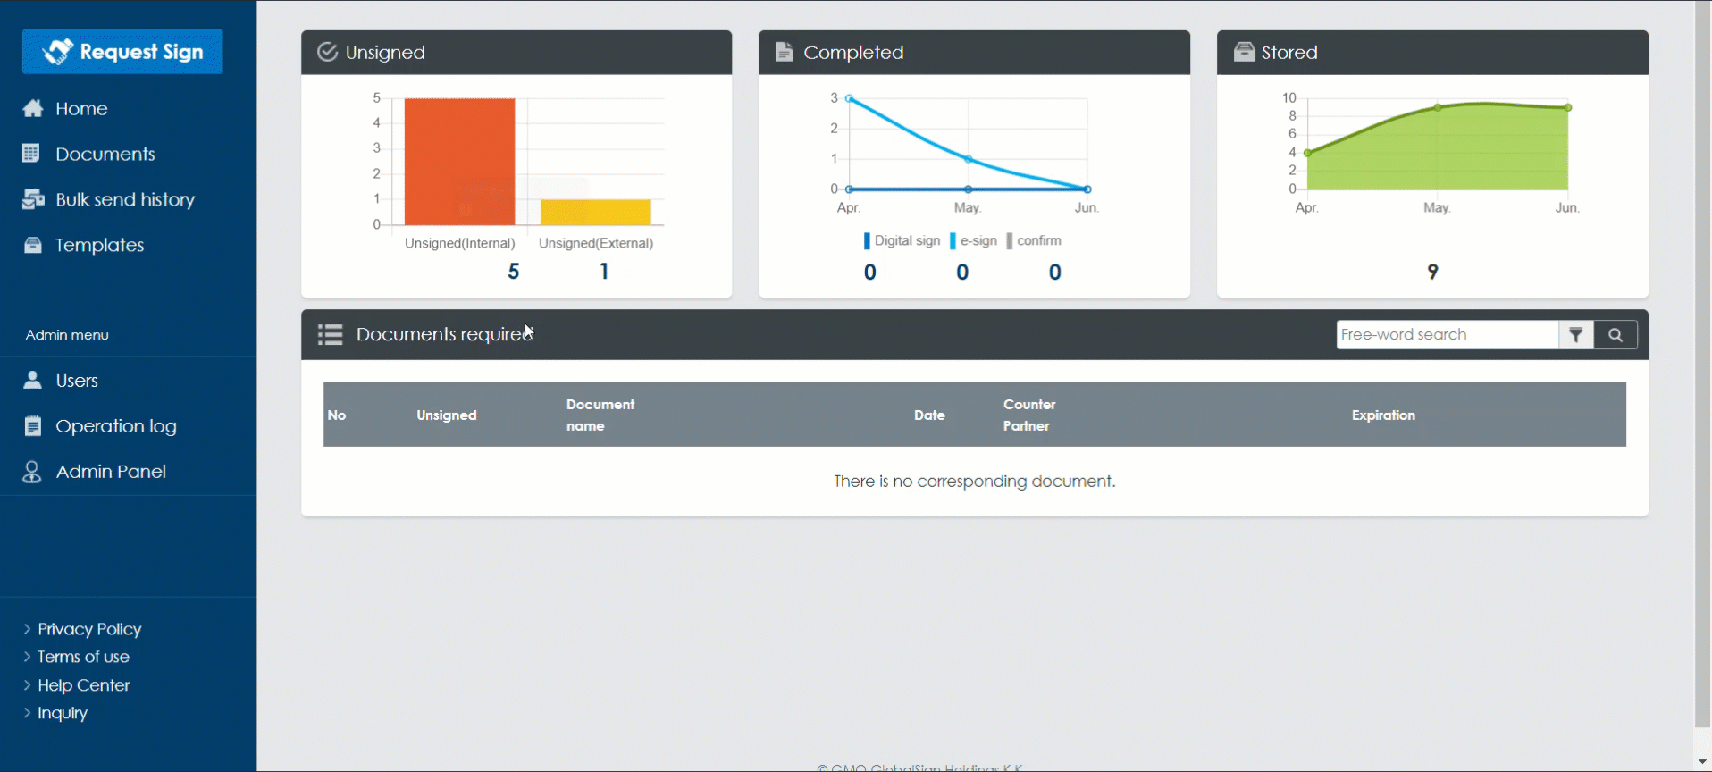
Task: Click the Operation log clipboard icon
Action: point(33,426)
